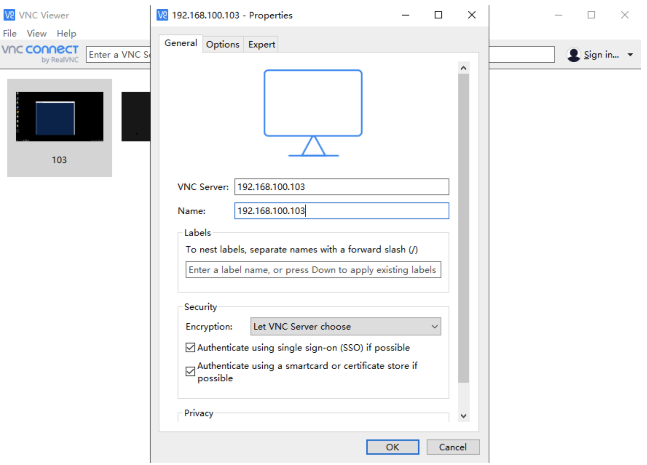Click the VNC Connect by RealVNC logo
This screenshot has width=647, height=465.
coord(40,54)
